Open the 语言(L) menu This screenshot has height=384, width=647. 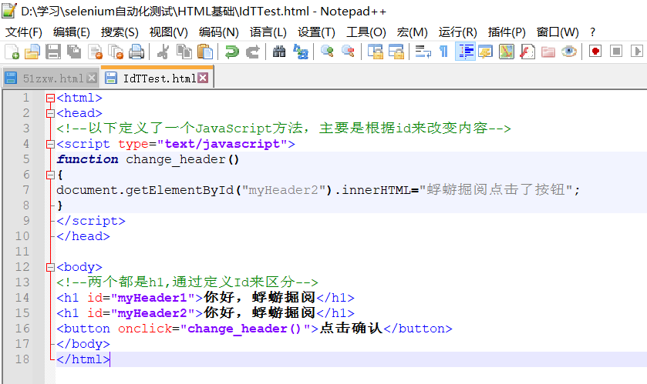pos(268,32)
